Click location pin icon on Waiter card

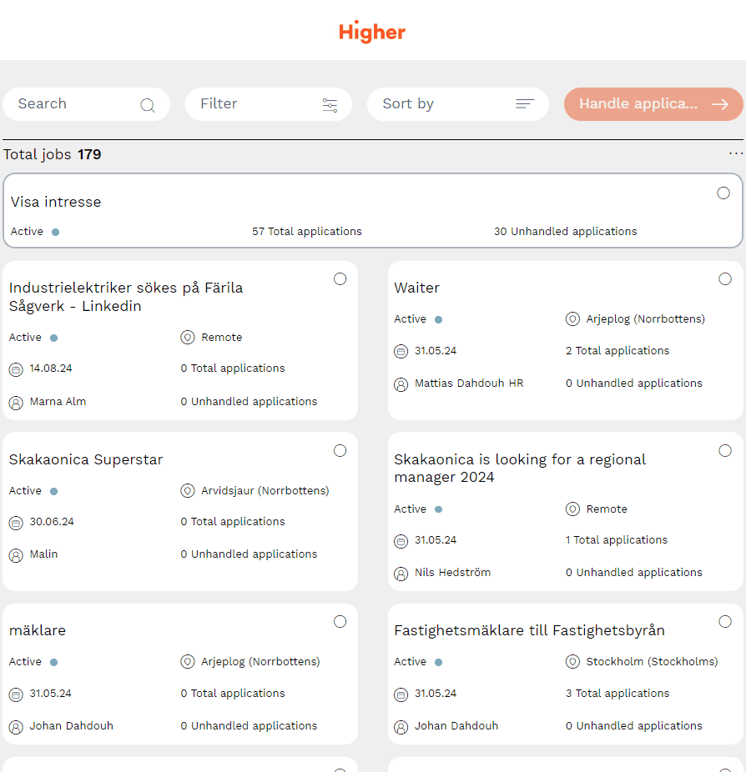coord(572,319)
